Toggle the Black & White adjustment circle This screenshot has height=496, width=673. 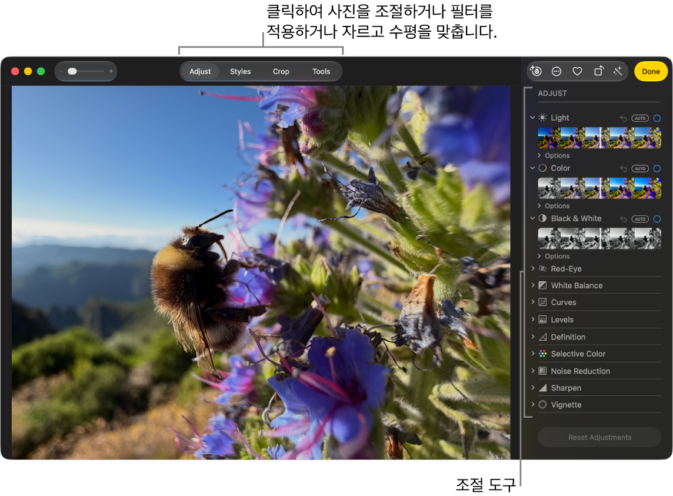pyautogui.click(x=657, y=219)
